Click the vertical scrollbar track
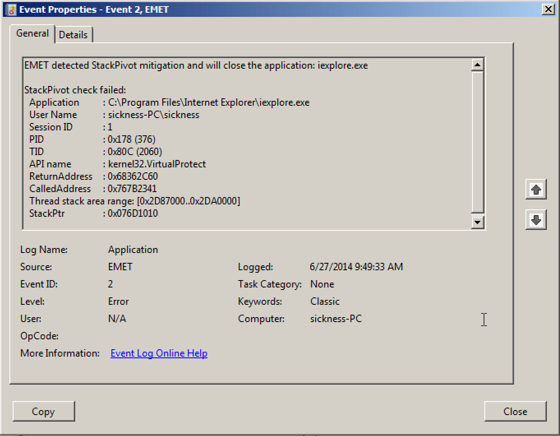This screenshot has height=436, width=560. click(x=477, y=144)
